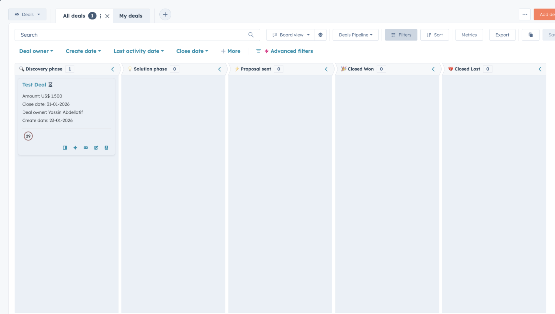
Task: Click the Discovery phase count of 1
Action: [70, 69]
